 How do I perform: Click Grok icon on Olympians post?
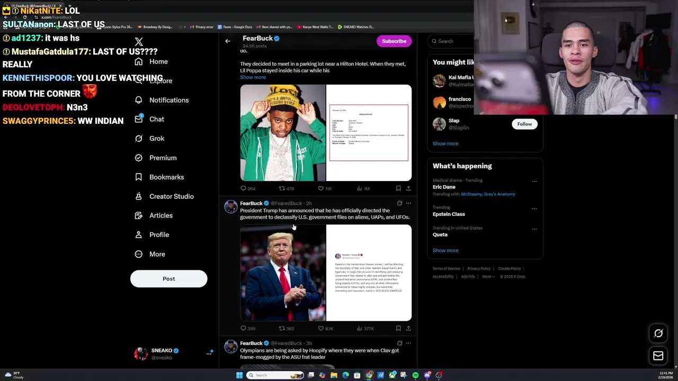point(399,343)
